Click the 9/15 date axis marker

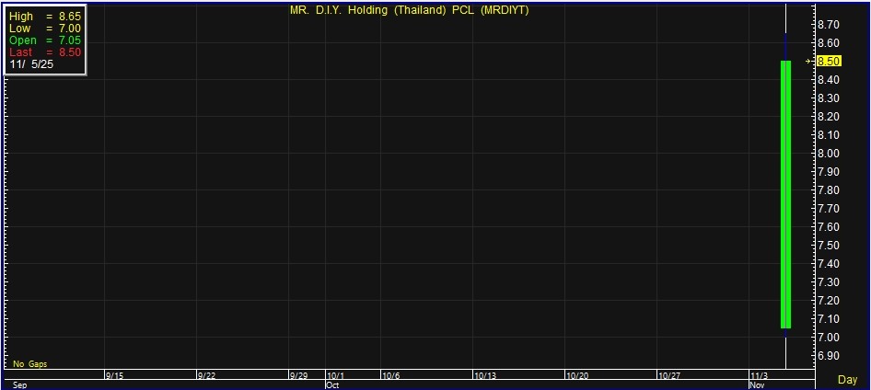(x=115, y=376)
